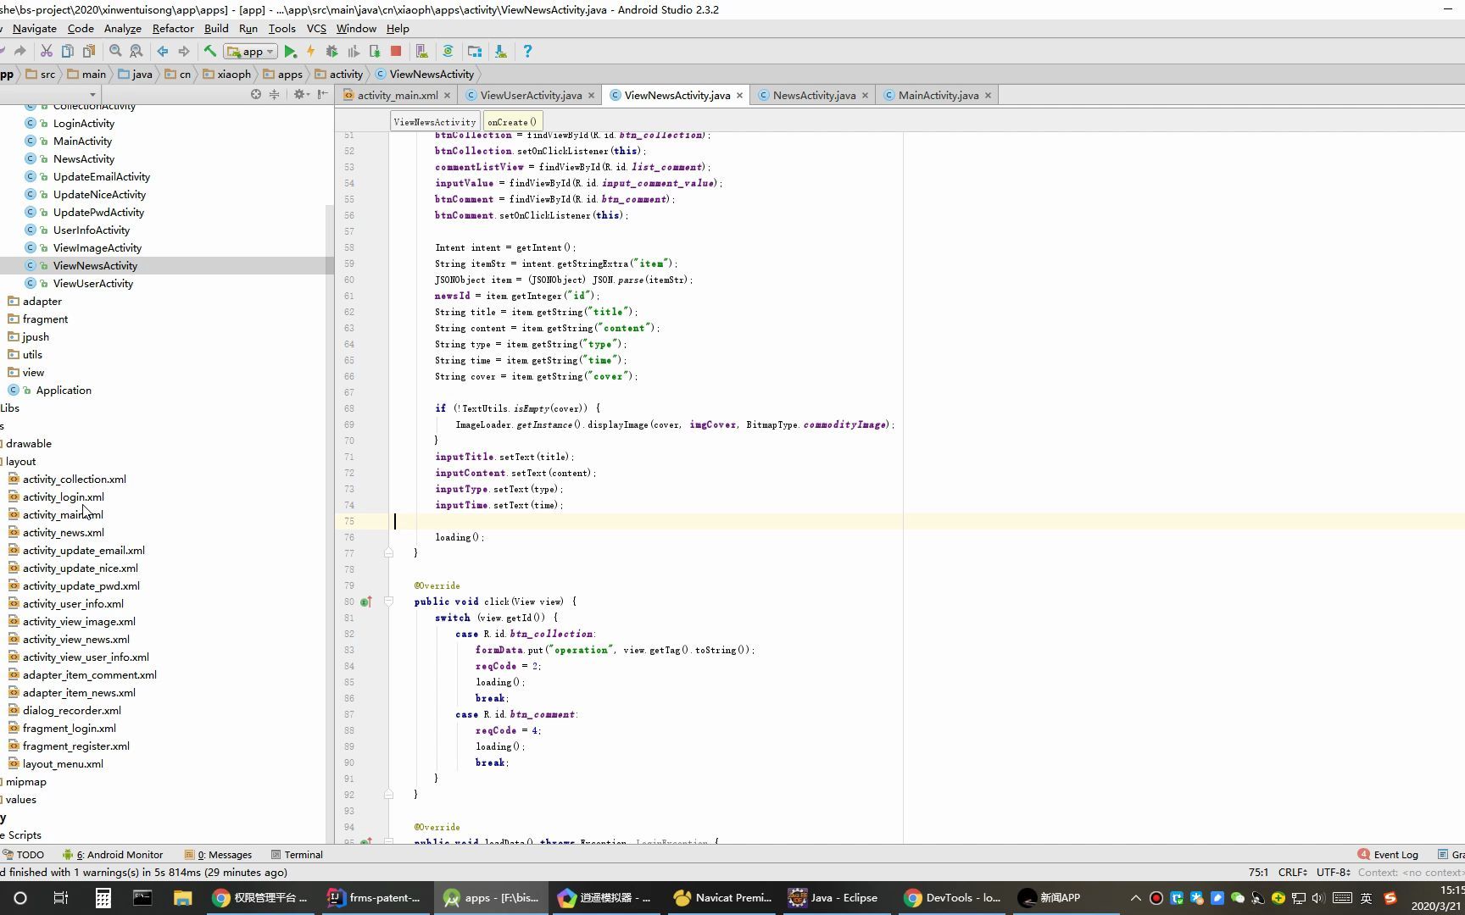
Task: Click the Find magnifier icon
Action: pos(115,52)
